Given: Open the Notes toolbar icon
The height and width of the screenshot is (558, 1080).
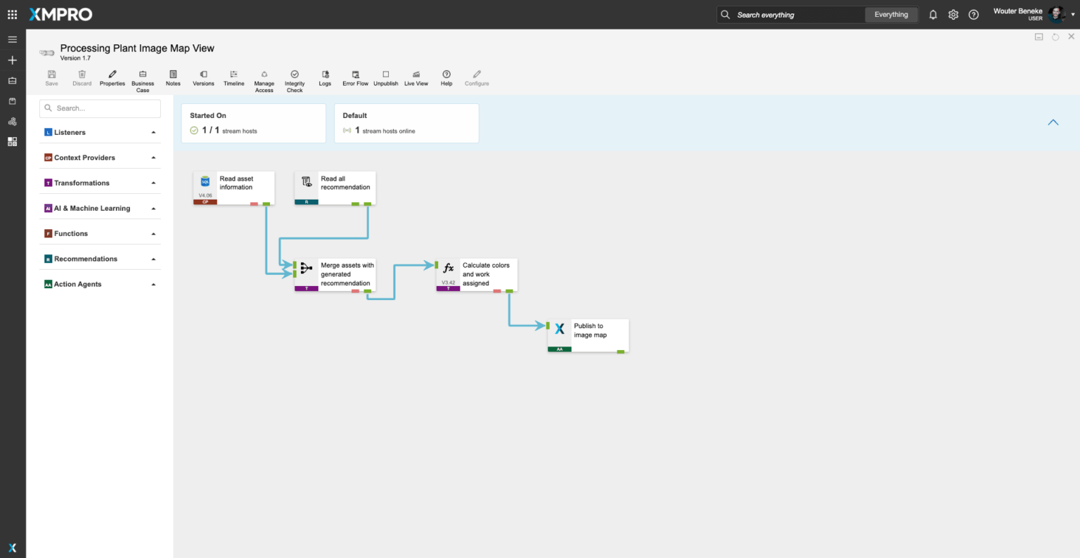Looking at the screenshot, I should (x=173, y=78).
